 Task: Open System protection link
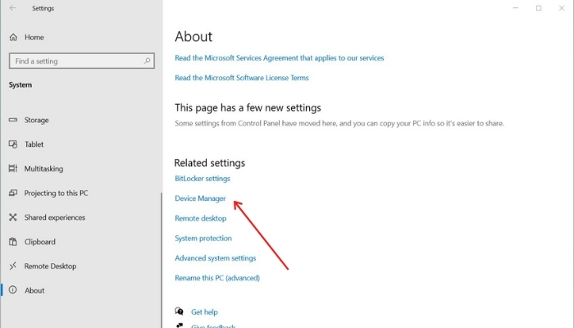[203, 238]
